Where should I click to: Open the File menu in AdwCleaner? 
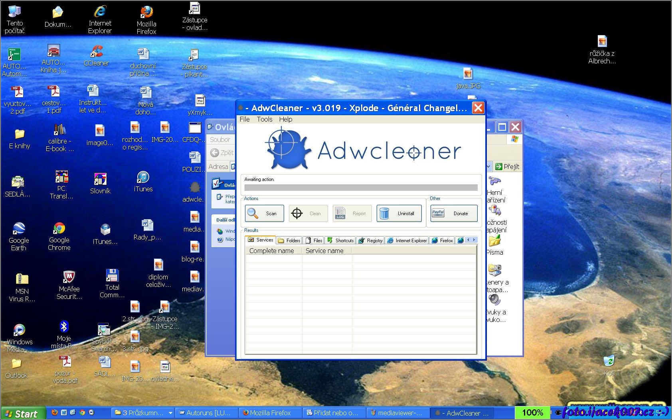pyautogui.click(x=244, y=119)
